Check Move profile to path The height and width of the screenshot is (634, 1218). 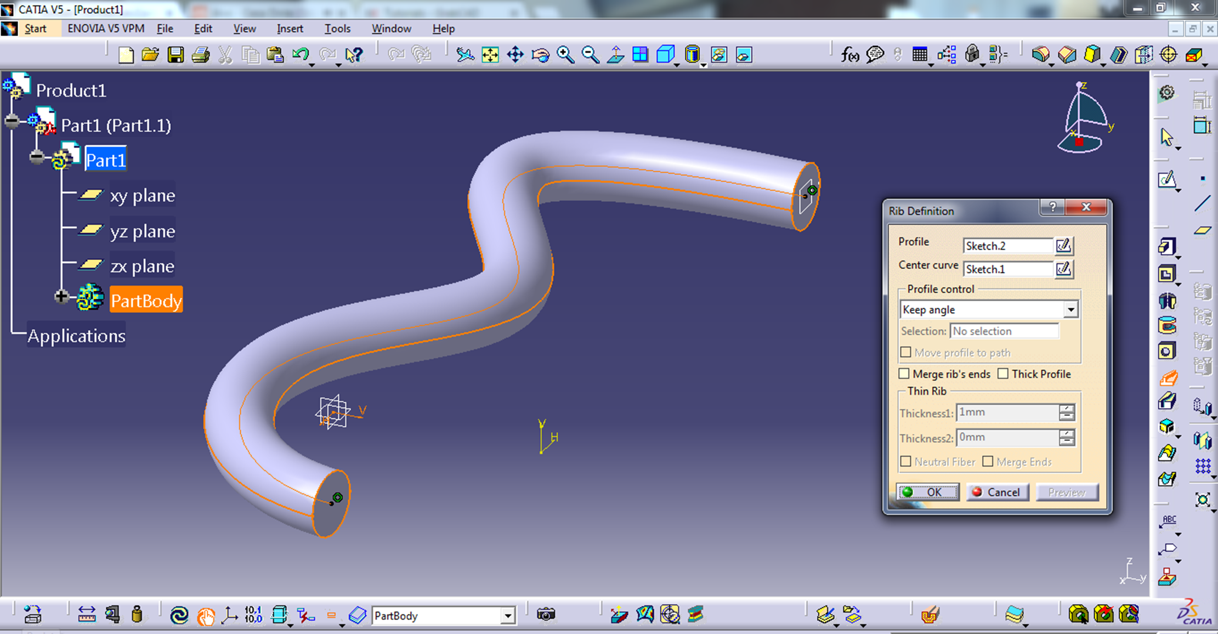[906, 352]
